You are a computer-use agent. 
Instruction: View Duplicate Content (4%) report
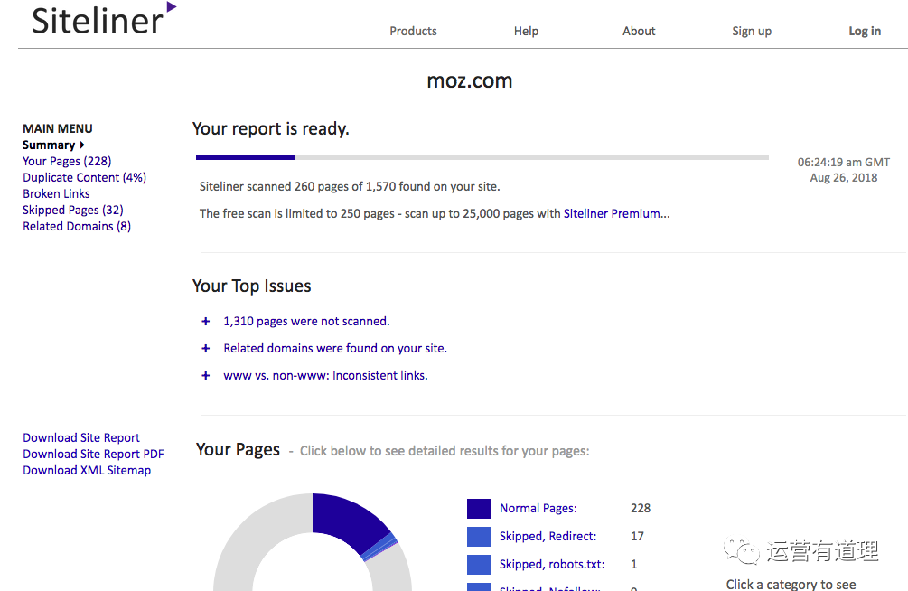[x=84, y=177]
